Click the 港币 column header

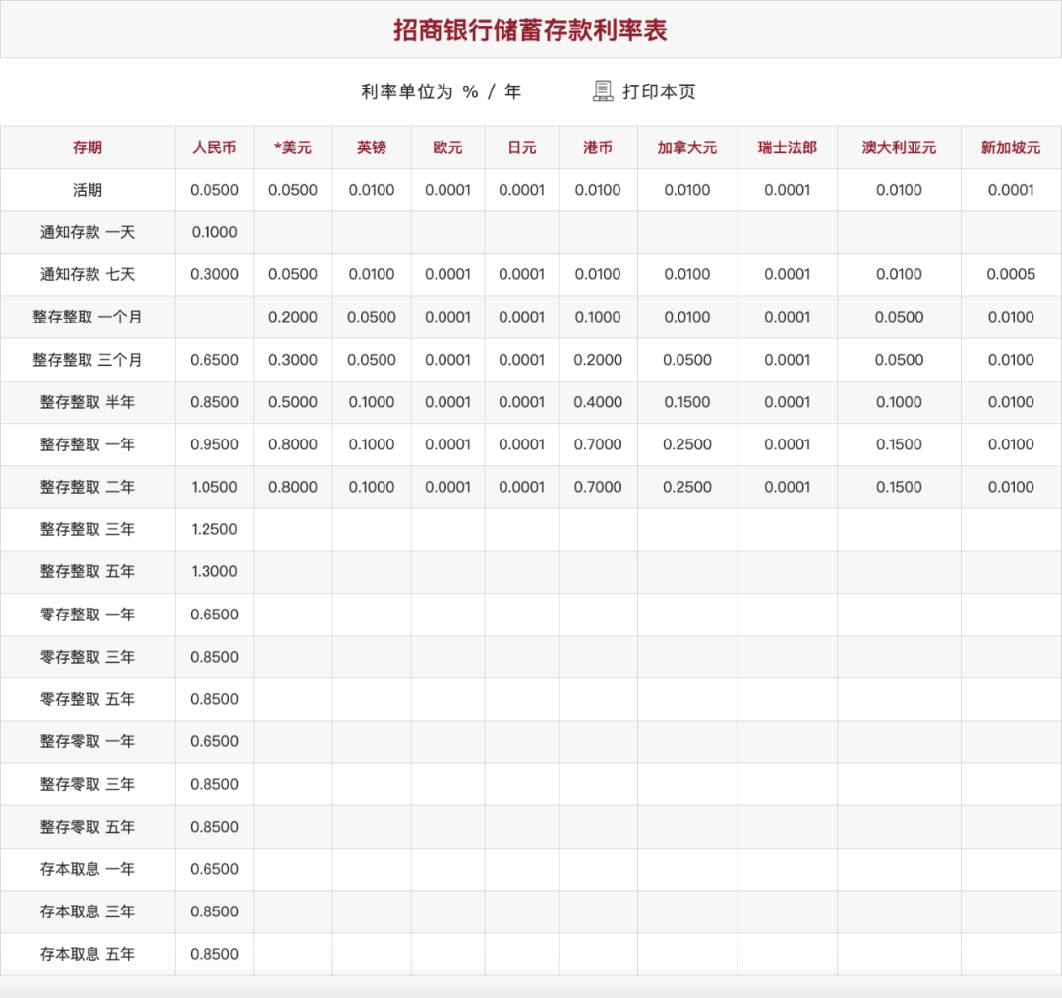[x=598, y=147]
